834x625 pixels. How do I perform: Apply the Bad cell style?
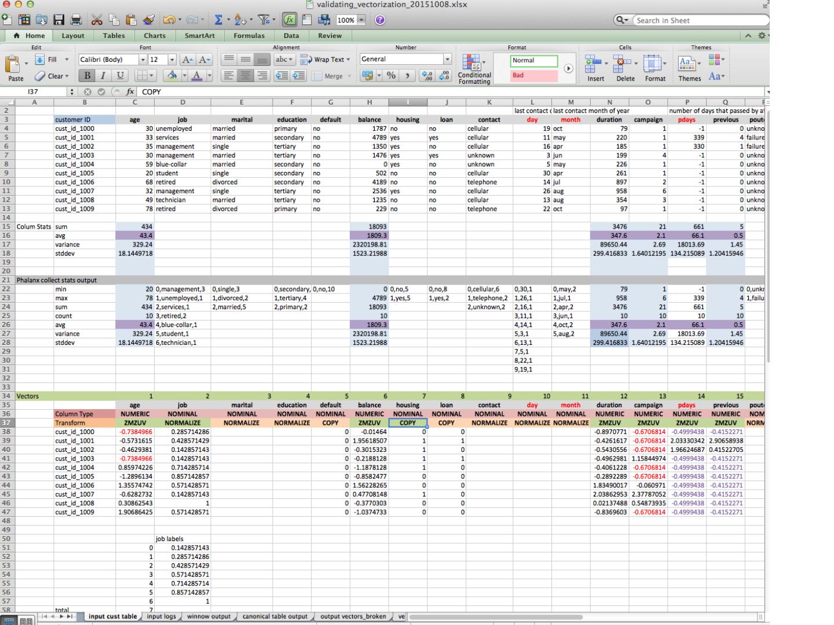point(534,75)
